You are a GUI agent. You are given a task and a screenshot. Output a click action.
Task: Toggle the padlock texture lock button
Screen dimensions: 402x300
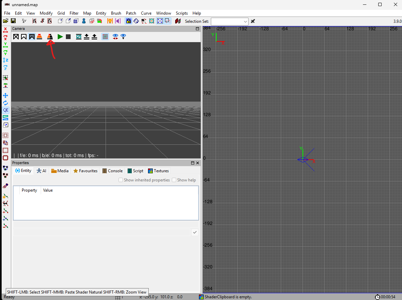pyautogui.click(x=128, y=21)
